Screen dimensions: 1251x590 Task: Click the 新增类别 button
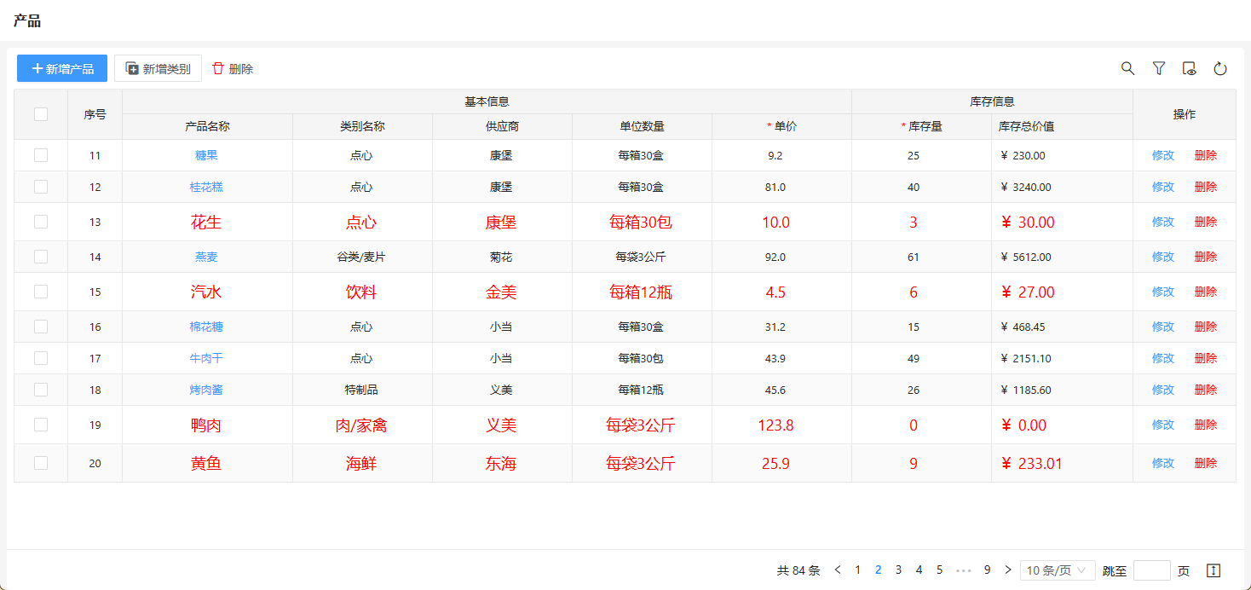pyautogui.click(x=158, y=69)
